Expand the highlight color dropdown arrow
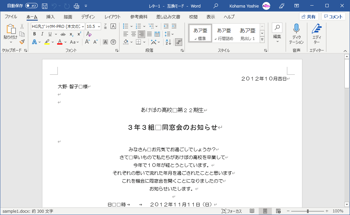Screen dimensions: 350x215 pyautogui.click(x=53, y=42)
